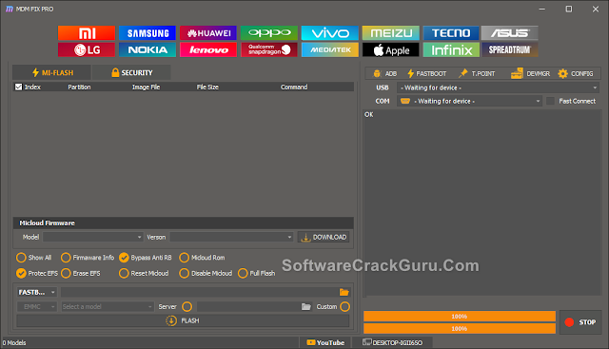This screenshot has width=609, height=349.
Task: Click the File Size column header
Action: click(207, 87)
